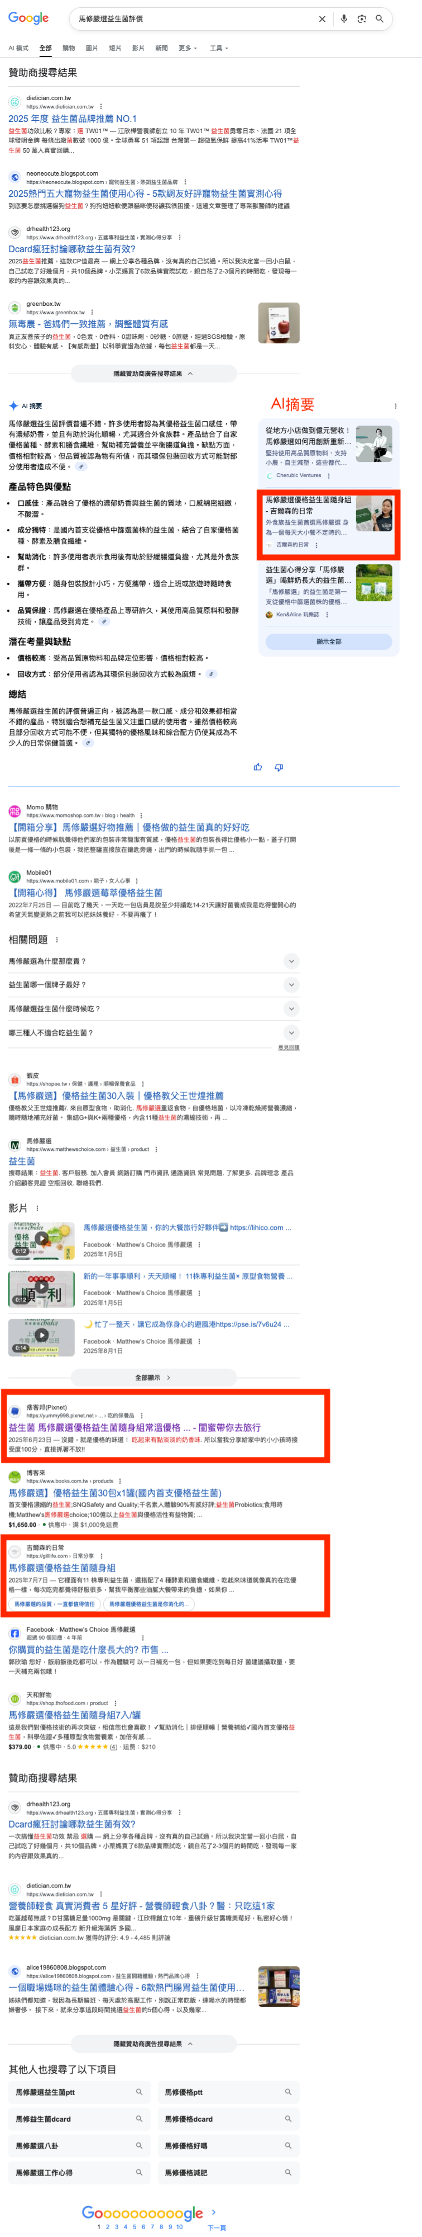Give thumbs up to AI summary
The width and height of the screenshot is (422, 2237).
pyautogui.click(x=257, y=767)
